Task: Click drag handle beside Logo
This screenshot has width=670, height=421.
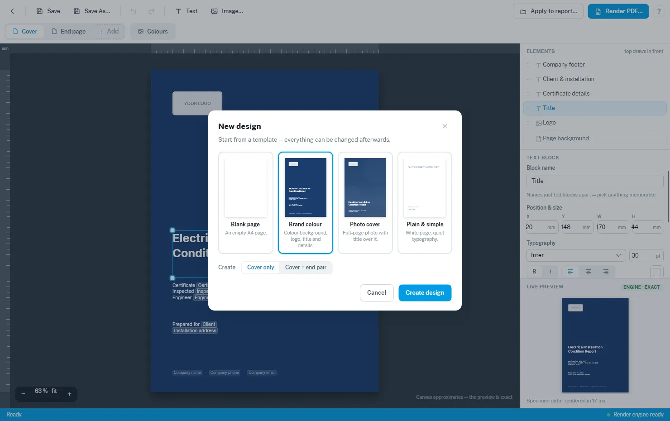Action: pos(528,123)
